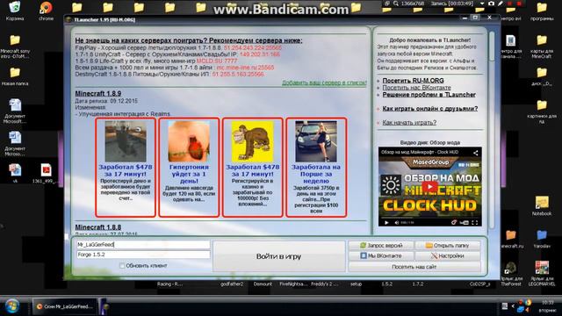Open the Ярлык для TheForest shortcut
Viewport: 562px width, 316px height.
(511, 274)
